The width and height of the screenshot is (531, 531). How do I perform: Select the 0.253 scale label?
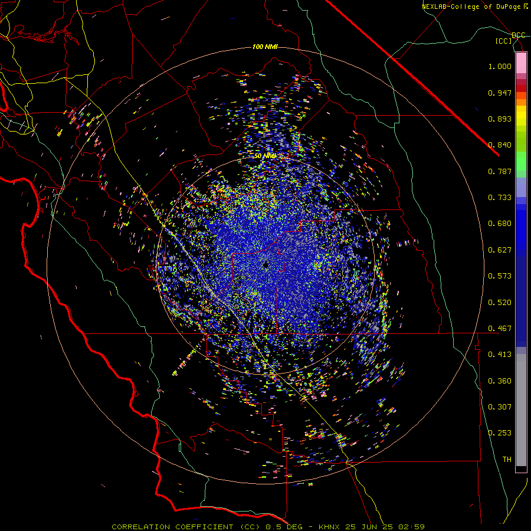click(x=500, y=433)
